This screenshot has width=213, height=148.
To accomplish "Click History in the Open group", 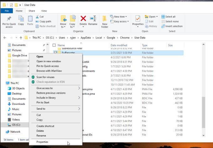I will 151,26.
